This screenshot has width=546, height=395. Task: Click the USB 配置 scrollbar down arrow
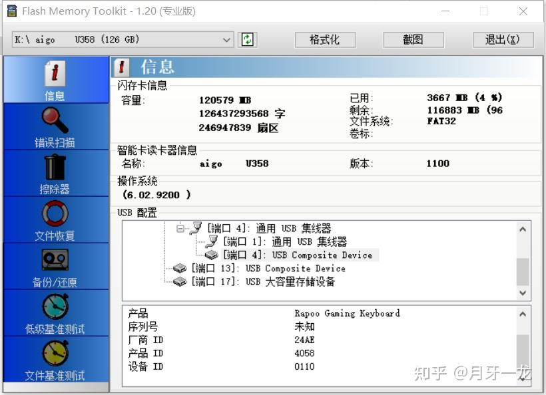pyautogui.click(x=523, y=293)
